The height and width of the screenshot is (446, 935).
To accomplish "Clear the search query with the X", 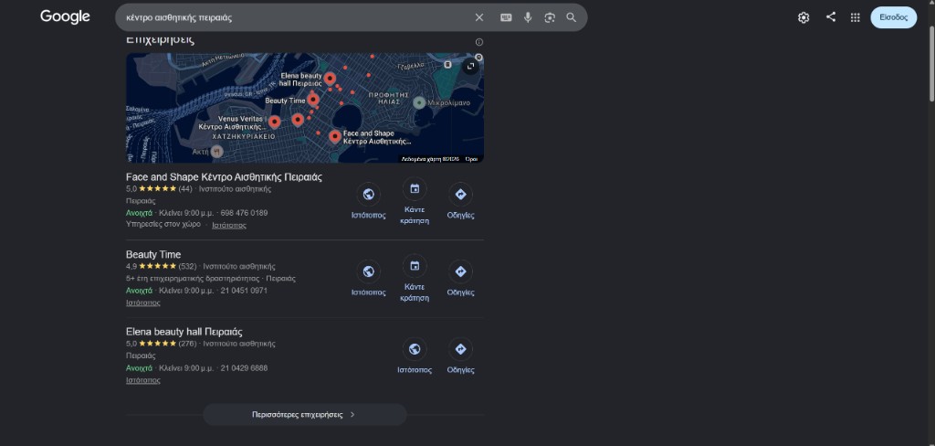I will (x=478, y=17).
